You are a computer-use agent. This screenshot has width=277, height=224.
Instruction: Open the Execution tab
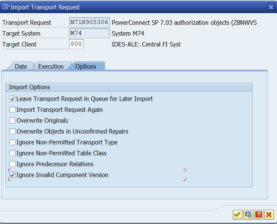click(51, 66)
